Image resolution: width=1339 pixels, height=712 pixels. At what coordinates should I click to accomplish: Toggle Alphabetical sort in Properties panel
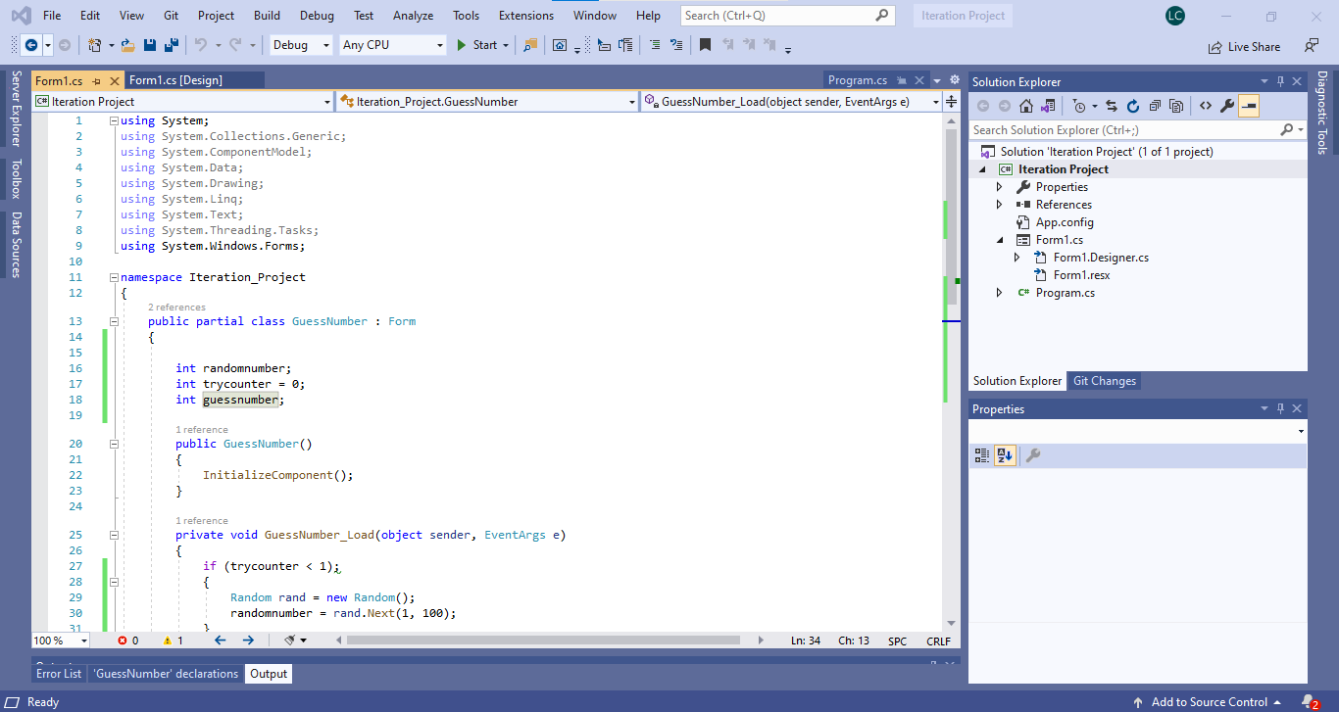point(1004,455)
